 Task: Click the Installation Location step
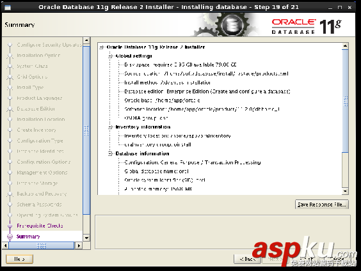(x=41, y=120)
